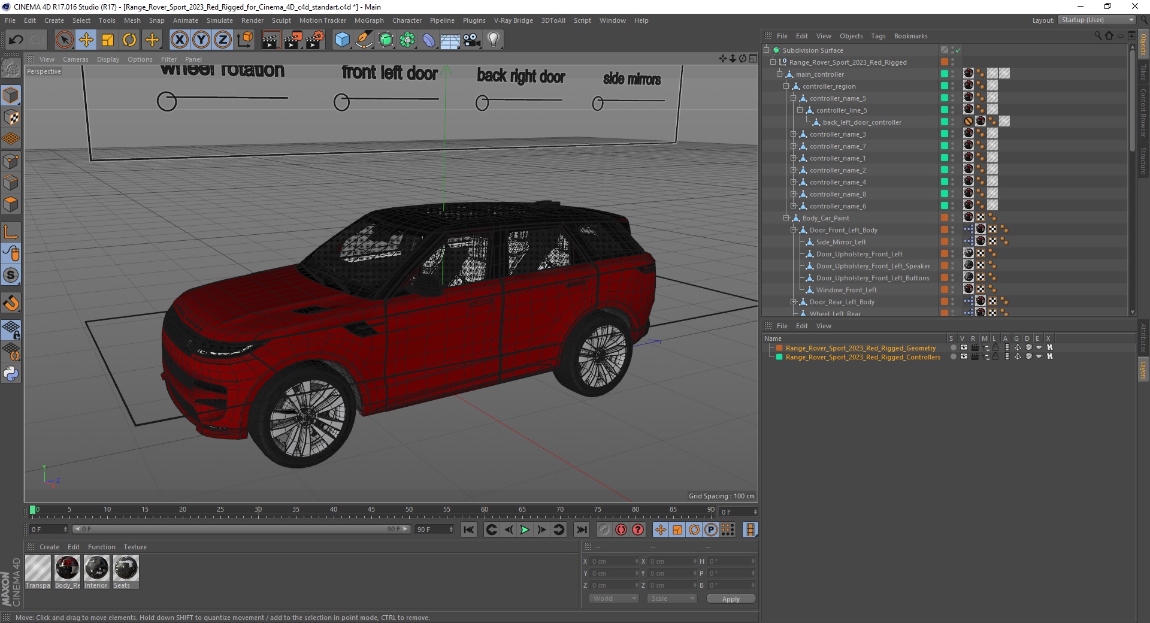The height and width of the screenshot is (623, 1150).
Task: Select the back_left_door_controller object
Action: tap(861, 122)
